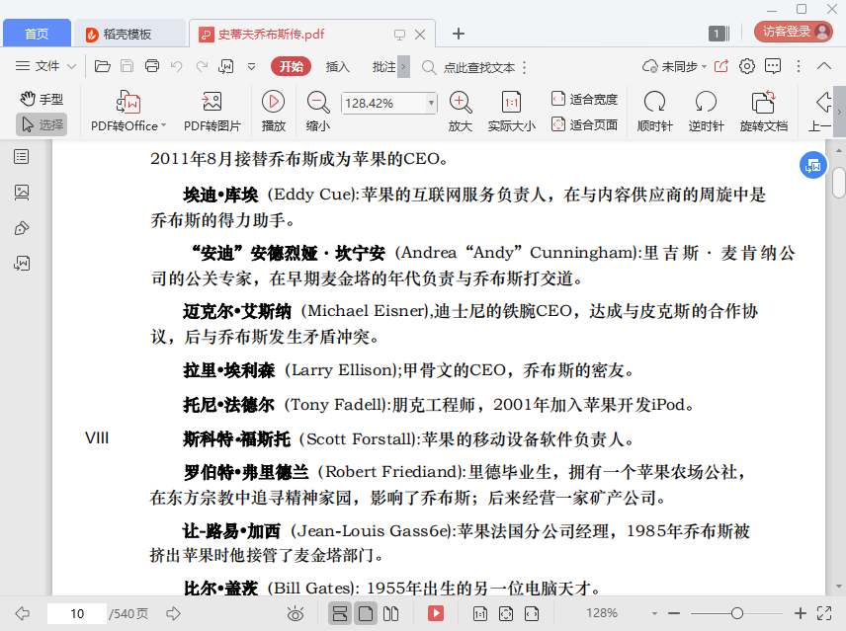Rotate page 逆时针 counterclockwise

(x=706, y=111)
